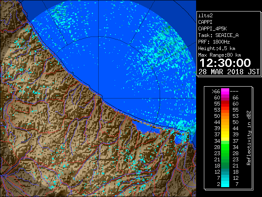Select the 'Max Range:80 km' text
The height and width of the screenshot is (197, 262).
(x=219, y=55)
